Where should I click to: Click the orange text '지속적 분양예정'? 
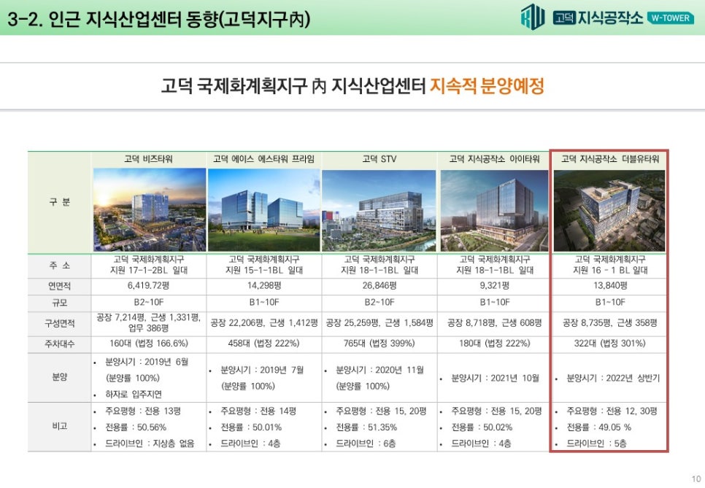click(487, 85)
